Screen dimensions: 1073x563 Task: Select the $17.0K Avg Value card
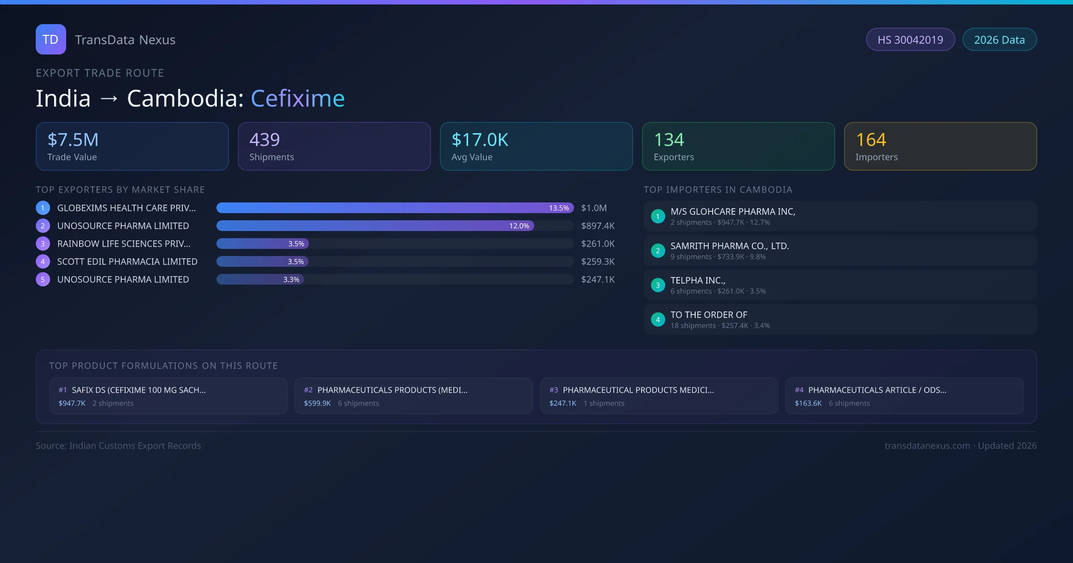click(536, 146)
